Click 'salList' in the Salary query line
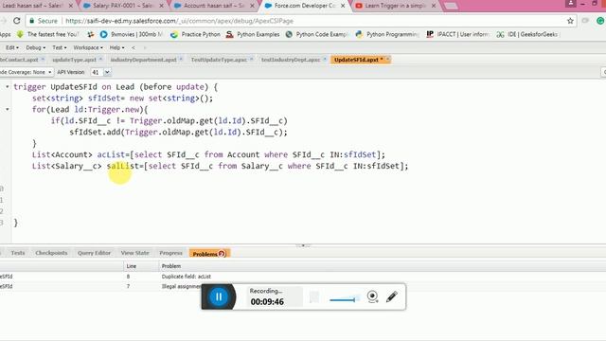Screen dimensions: 606x341 [122, 166]
